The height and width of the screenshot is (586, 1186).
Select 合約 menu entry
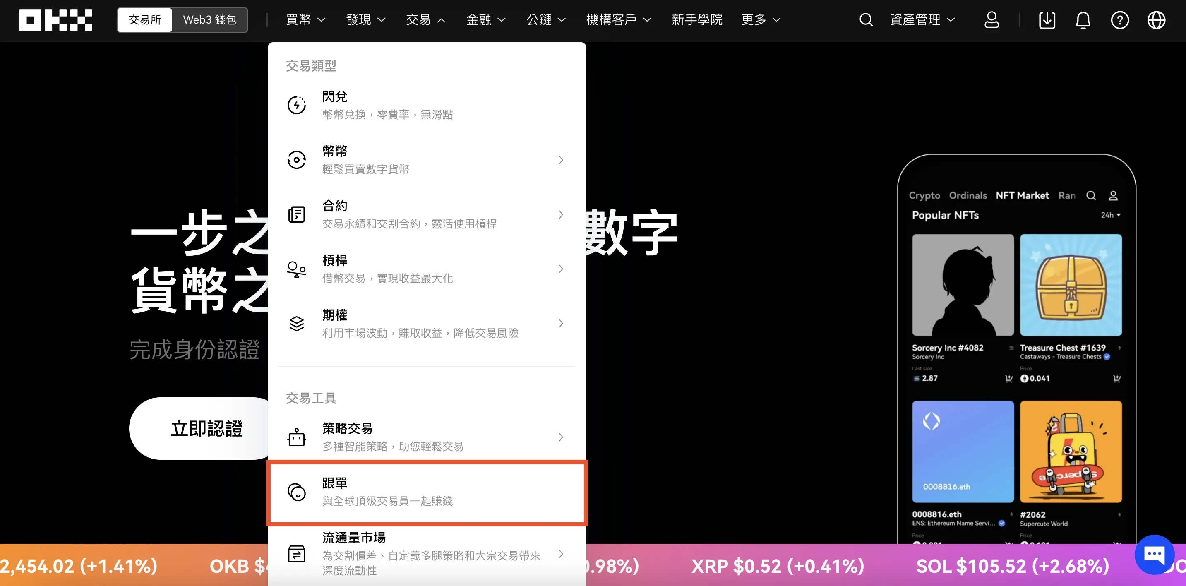tap(427, 214)
